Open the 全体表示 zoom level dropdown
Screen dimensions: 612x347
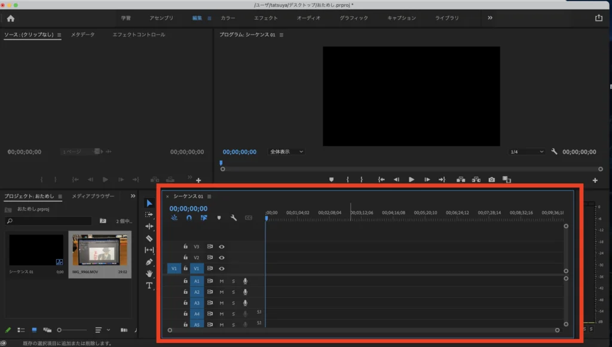tap(286, 152)
